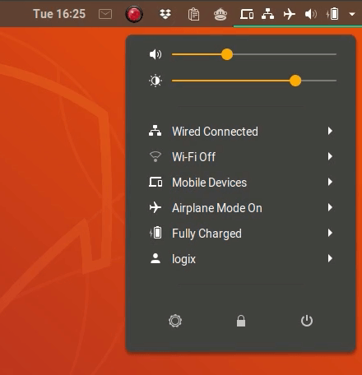Open the mail envelope indicator
Viewport: 362px width, 375px height.
105,14
